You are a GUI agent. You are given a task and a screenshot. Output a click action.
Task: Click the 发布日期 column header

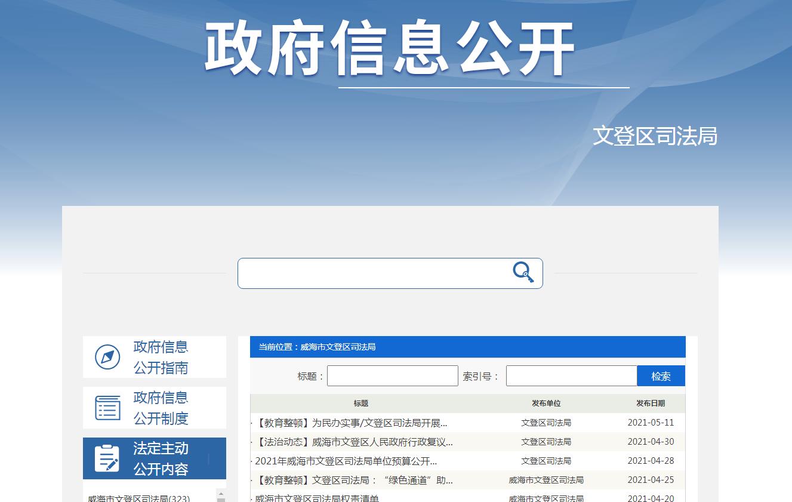pyautogui.click(x=651, y=403)
